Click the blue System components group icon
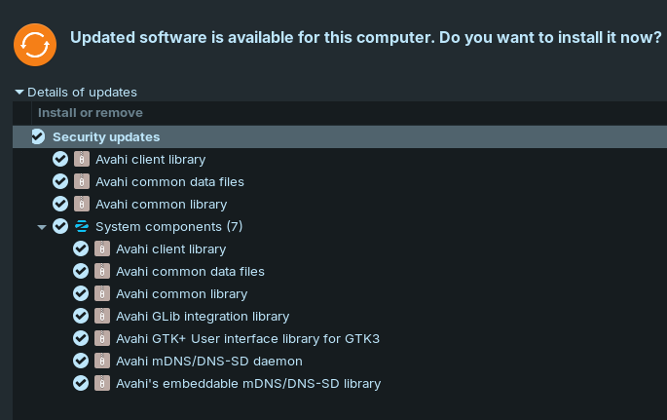 click(x=82, y=226)
